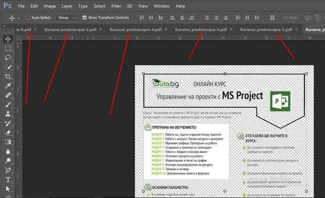This screenshot has height=198, width=325.
Task: Uncheck Show Transform Controls
Action: point(84,18)
